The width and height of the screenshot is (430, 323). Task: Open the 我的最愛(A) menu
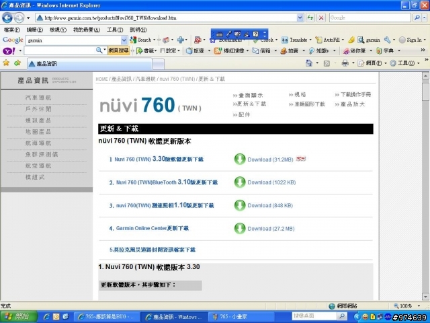[x=87, y=30]
